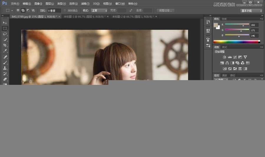This screenshot has height=157, width=265.
Task: Switch to the 色板 swatches tab
Action: tap(224, 19)
